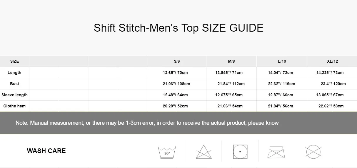Click the tumble dry low icon
The height and width of the screenshot is (168, 357).
[x=240, y=152]
